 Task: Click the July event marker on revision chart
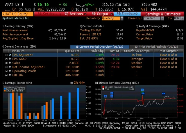[x=164, y=94]
